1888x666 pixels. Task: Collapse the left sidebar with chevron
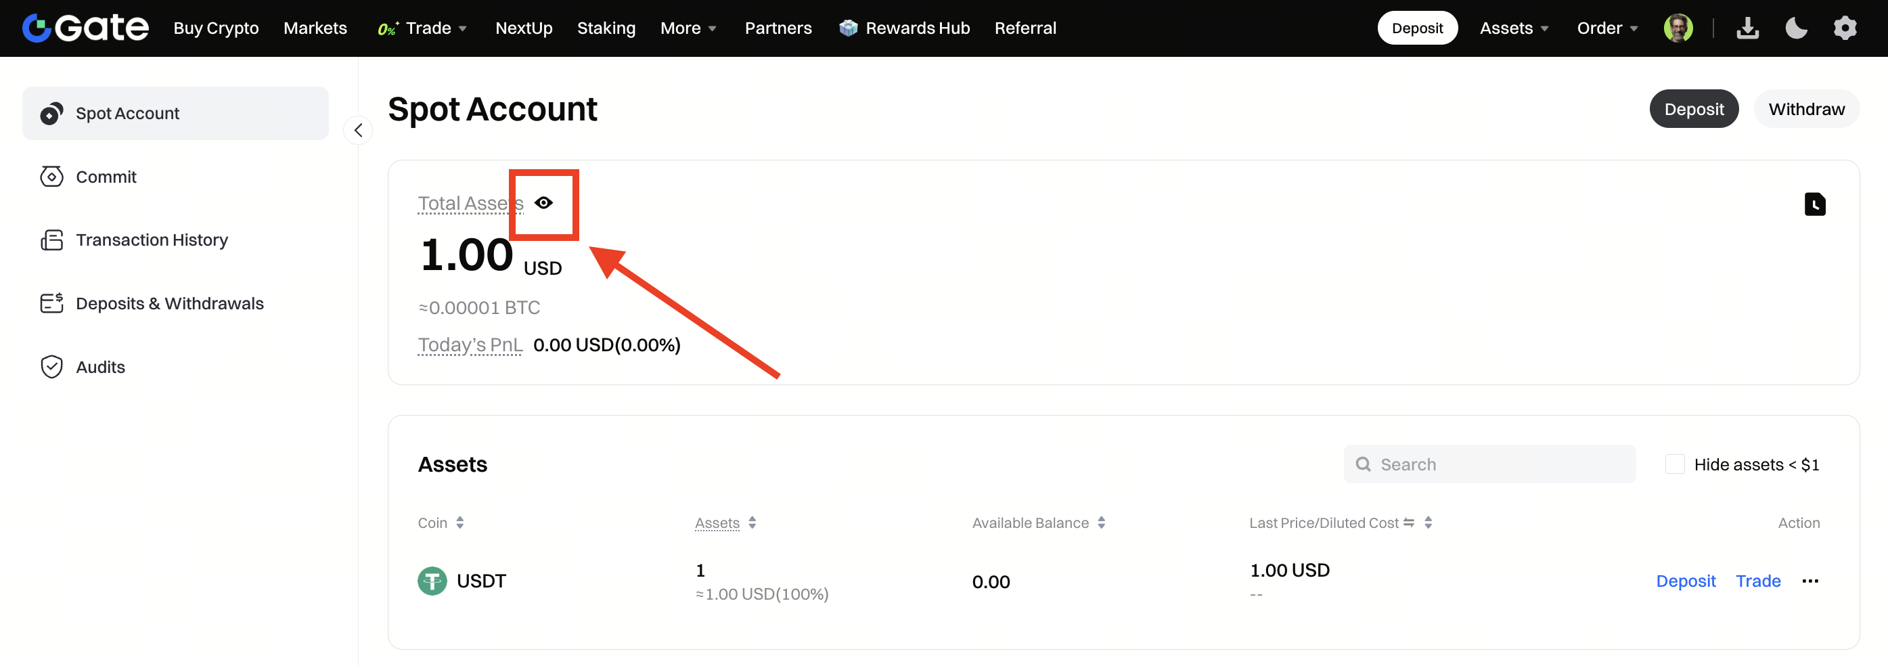[x=358, y=131]
